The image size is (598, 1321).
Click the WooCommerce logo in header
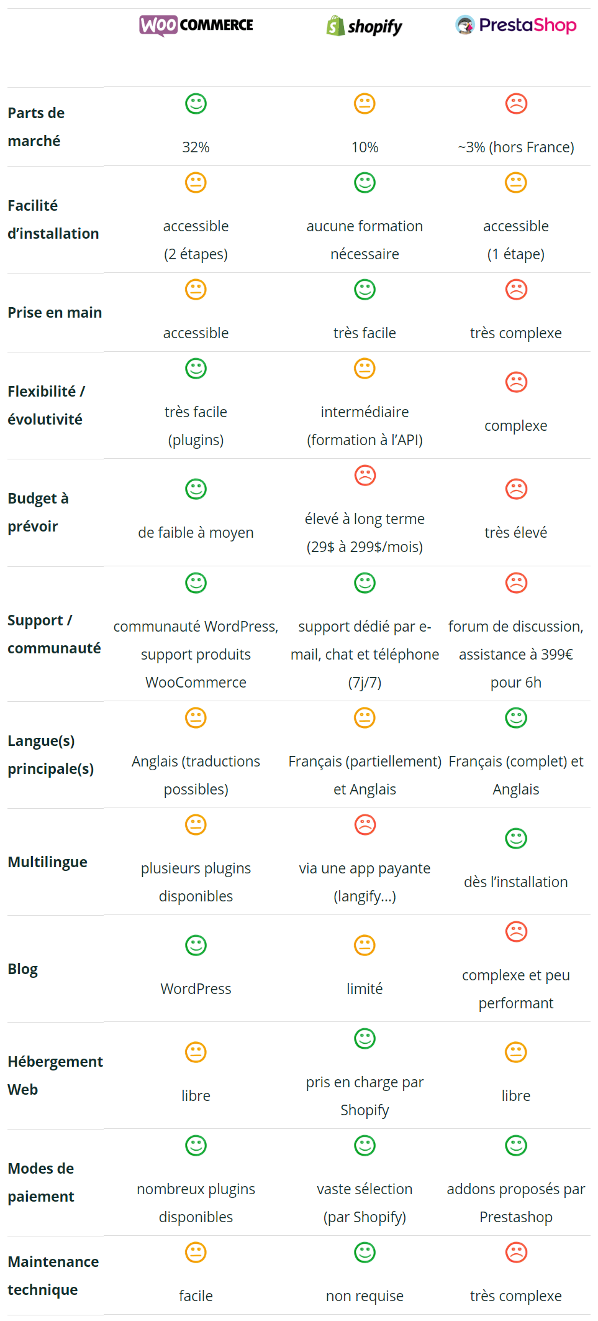196,25
